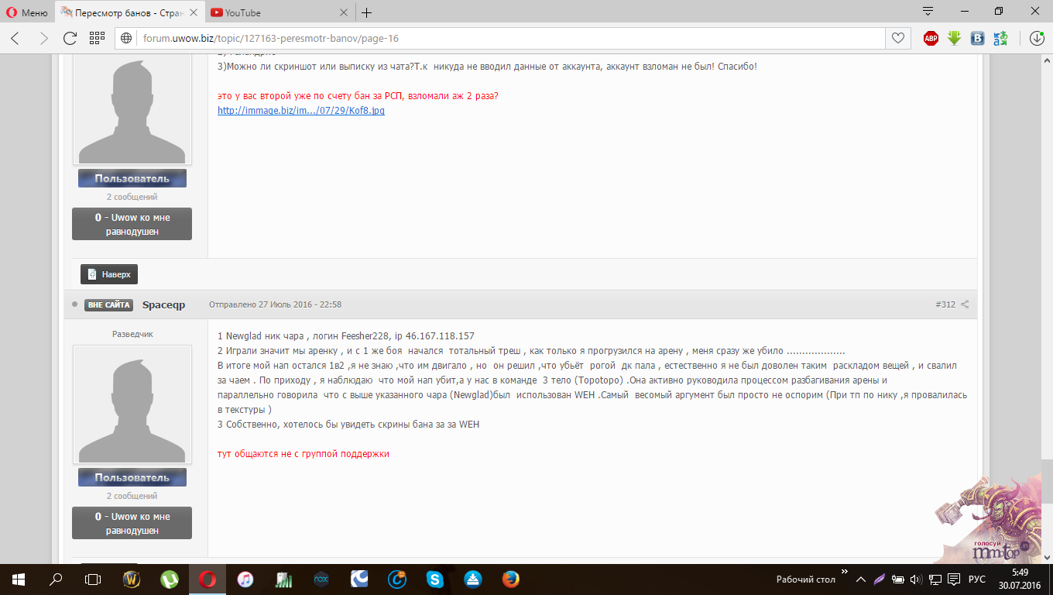Open the immage.biz screenshot link
1053x595 pixels.
coord(301,111)
